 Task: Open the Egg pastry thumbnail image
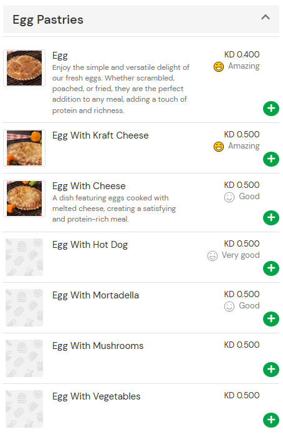click(24, 68)
